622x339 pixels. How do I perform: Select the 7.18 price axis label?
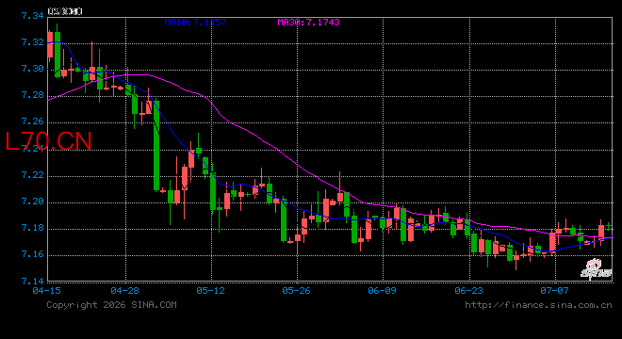tap(33, 228)
